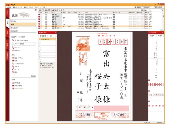Image resolution: width=170 pixels, height=127 pixels.
Task: Collapse the パーツリスト panel header arrow
Action: (163, 33)
